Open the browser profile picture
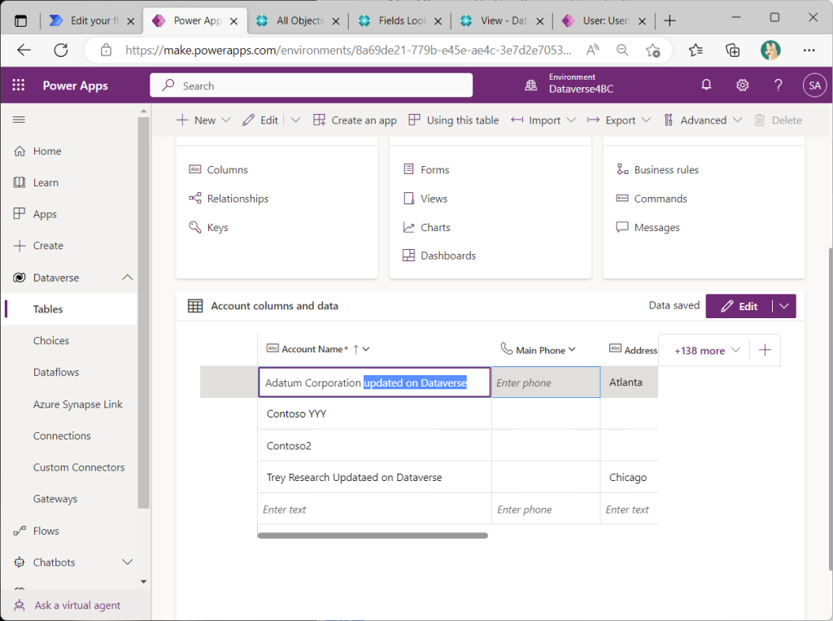 point(770,50)
